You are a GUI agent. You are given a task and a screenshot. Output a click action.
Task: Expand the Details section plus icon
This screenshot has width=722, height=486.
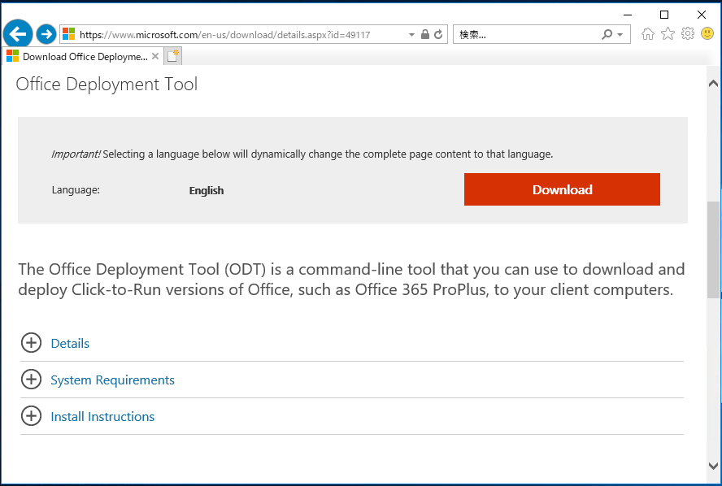32,343
